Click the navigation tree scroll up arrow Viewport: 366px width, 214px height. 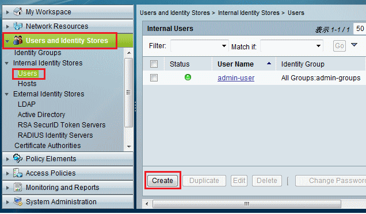(129, 53)
